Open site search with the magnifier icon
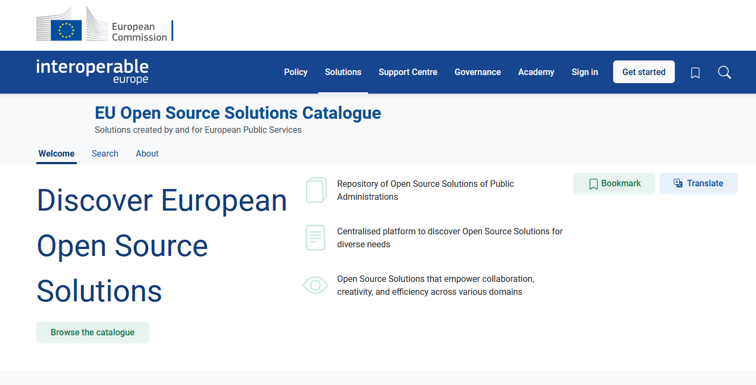This screenshot has width=756, height=385. [725, 72]
